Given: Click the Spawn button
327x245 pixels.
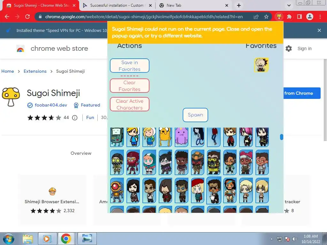Looking at the screenshot, I should [195, 115].
